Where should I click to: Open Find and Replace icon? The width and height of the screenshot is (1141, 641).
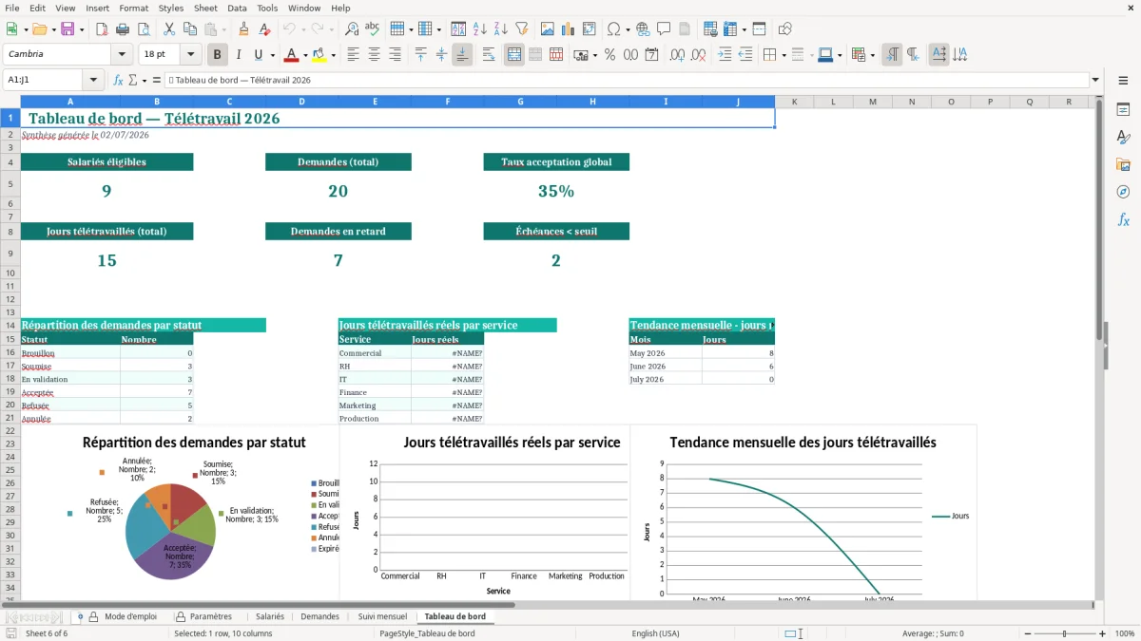point(352,29)
